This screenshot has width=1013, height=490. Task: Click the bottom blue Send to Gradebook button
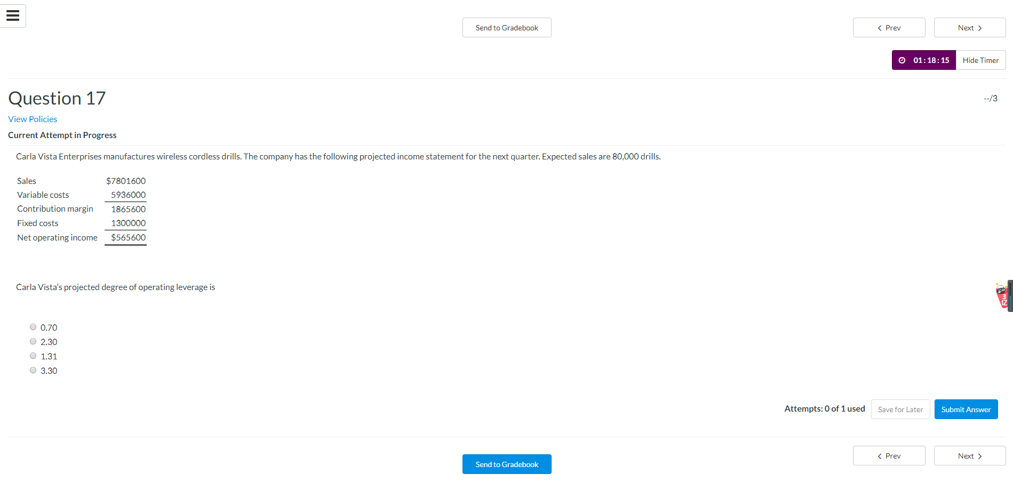point(506,464)
